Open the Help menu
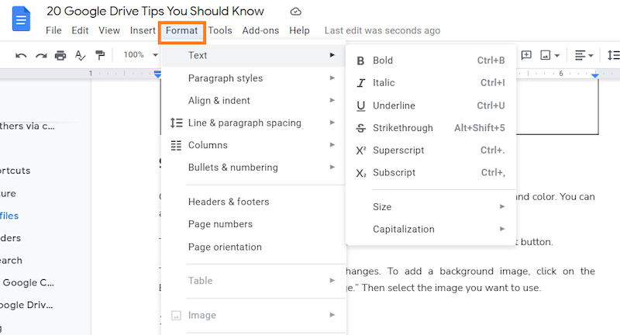Screen dimensions: 620x335 coord(299,30)
